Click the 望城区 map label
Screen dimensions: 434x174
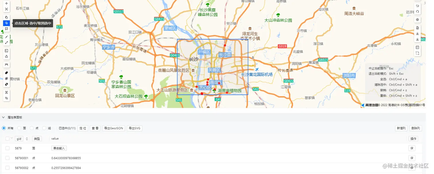(x=170, y=28)
